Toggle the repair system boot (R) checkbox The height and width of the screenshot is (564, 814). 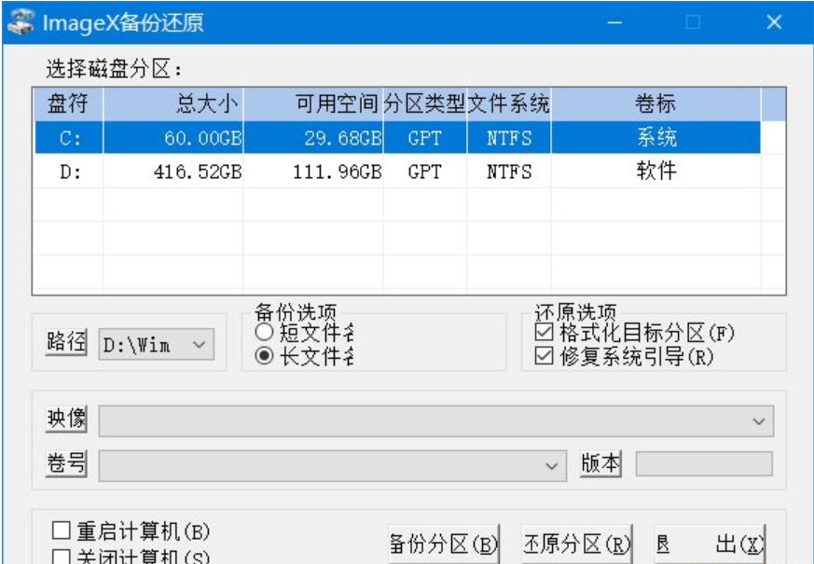pos(544,356)
